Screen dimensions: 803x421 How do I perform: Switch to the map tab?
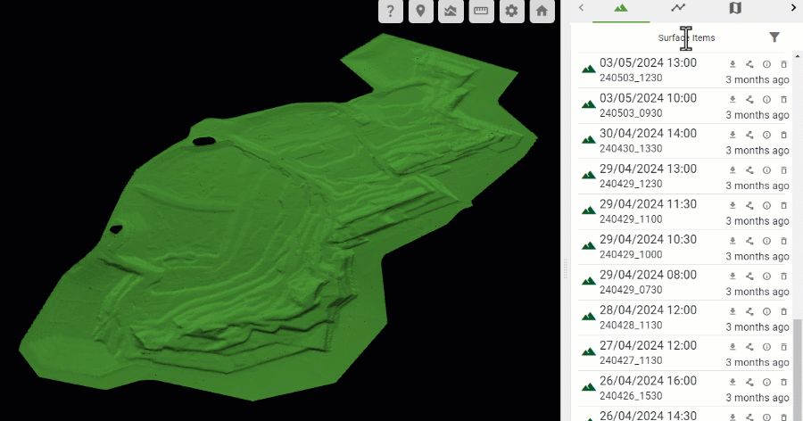coord(735,8)
